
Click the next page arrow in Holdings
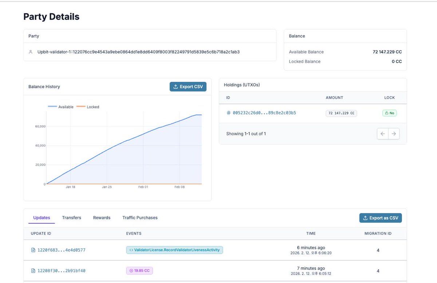click(394, 134)
